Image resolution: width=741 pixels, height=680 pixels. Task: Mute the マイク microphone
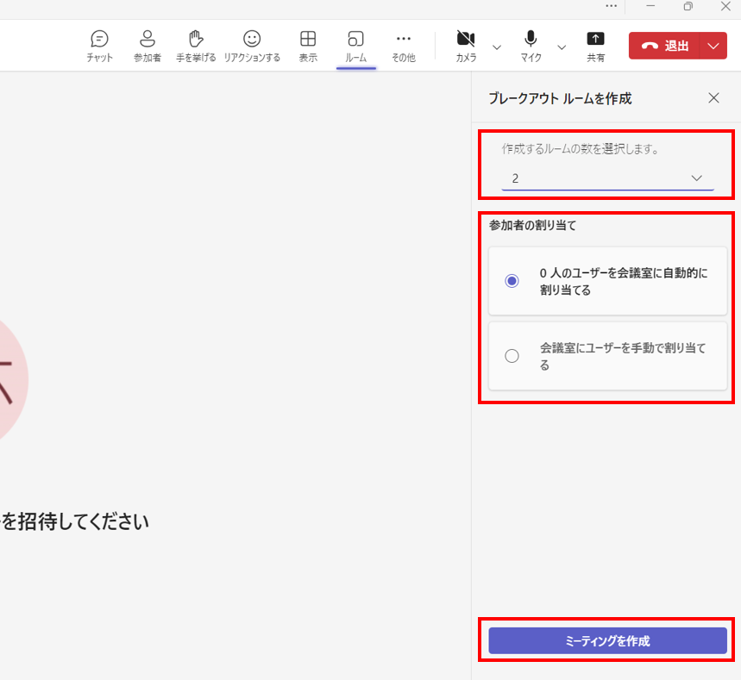pos(531,47)
